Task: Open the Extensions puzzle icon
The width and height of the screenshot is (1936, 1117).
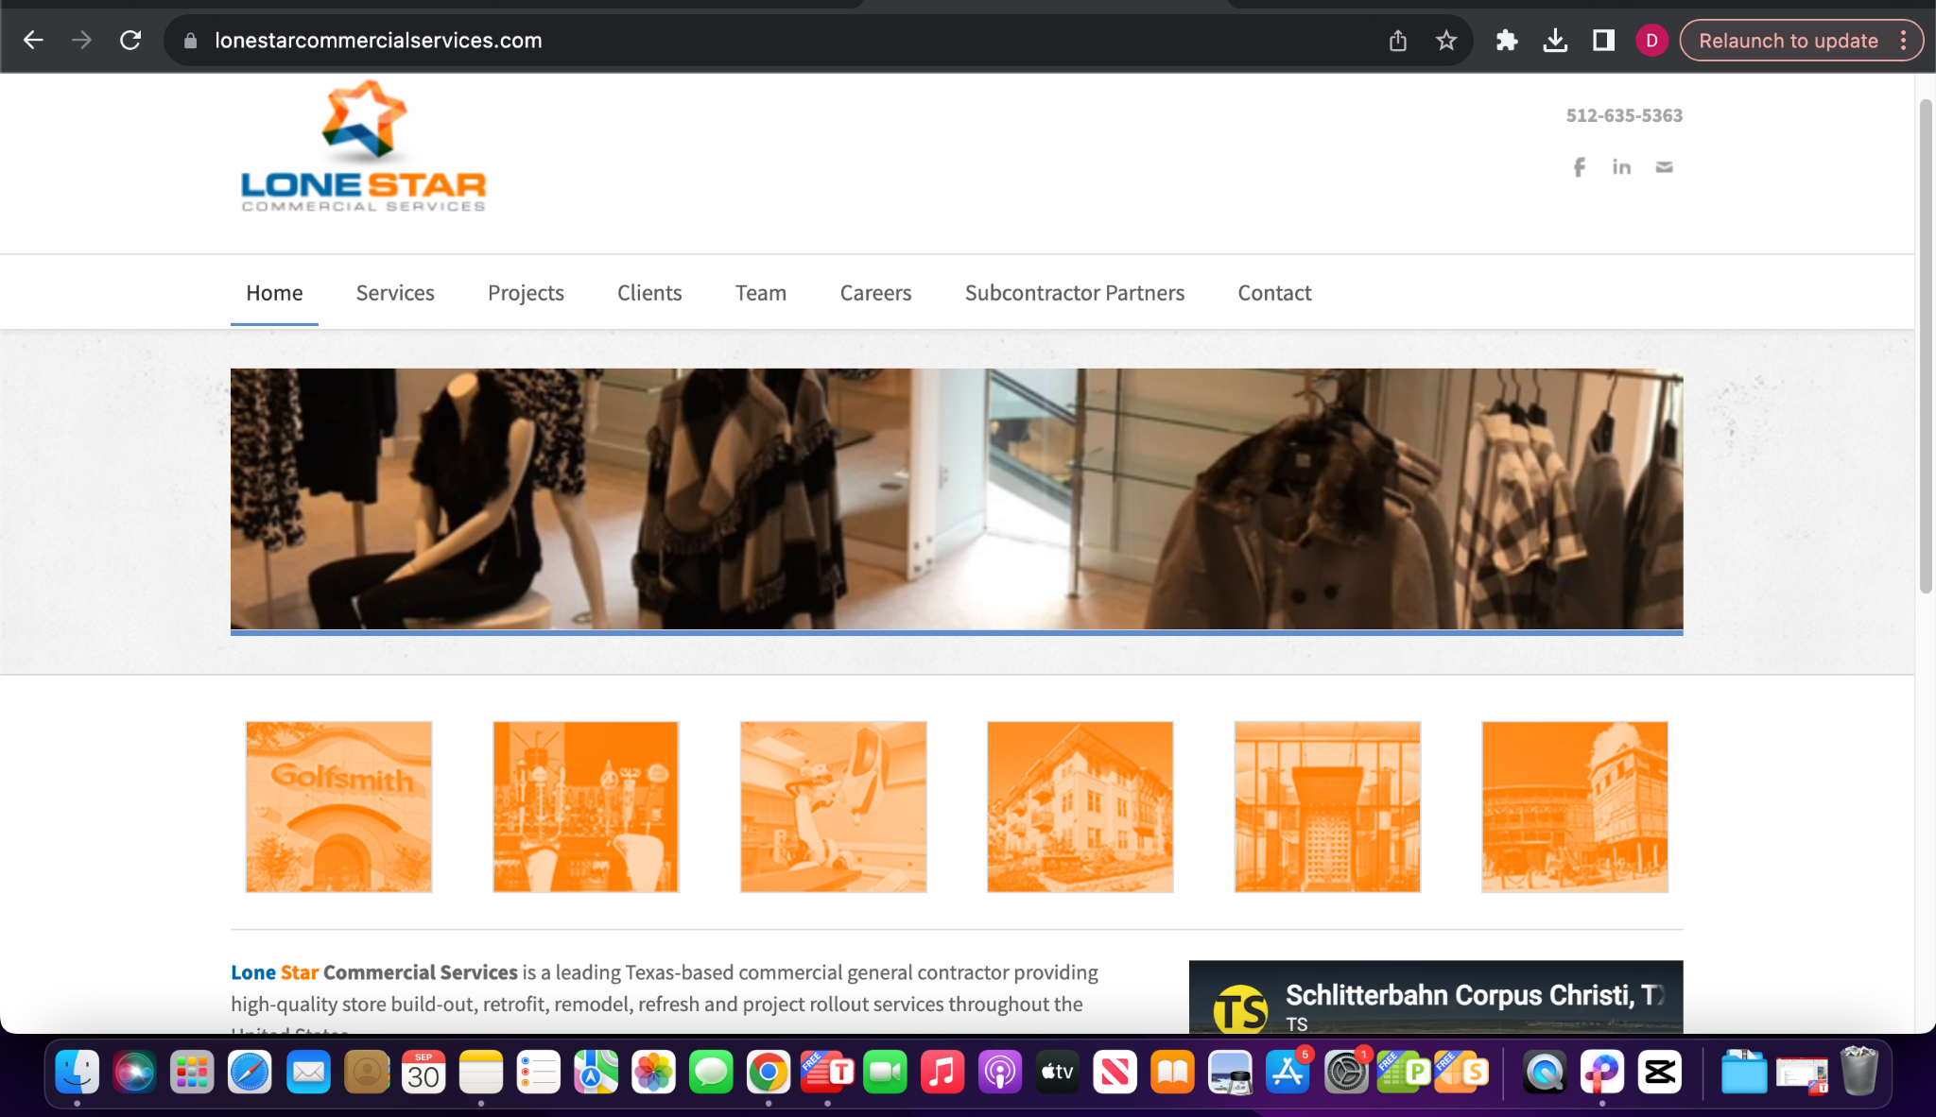Action: coord(1507,41)
